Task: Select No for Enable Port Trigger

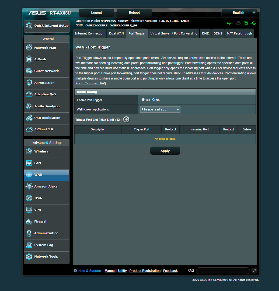Action: click(154, 100)
